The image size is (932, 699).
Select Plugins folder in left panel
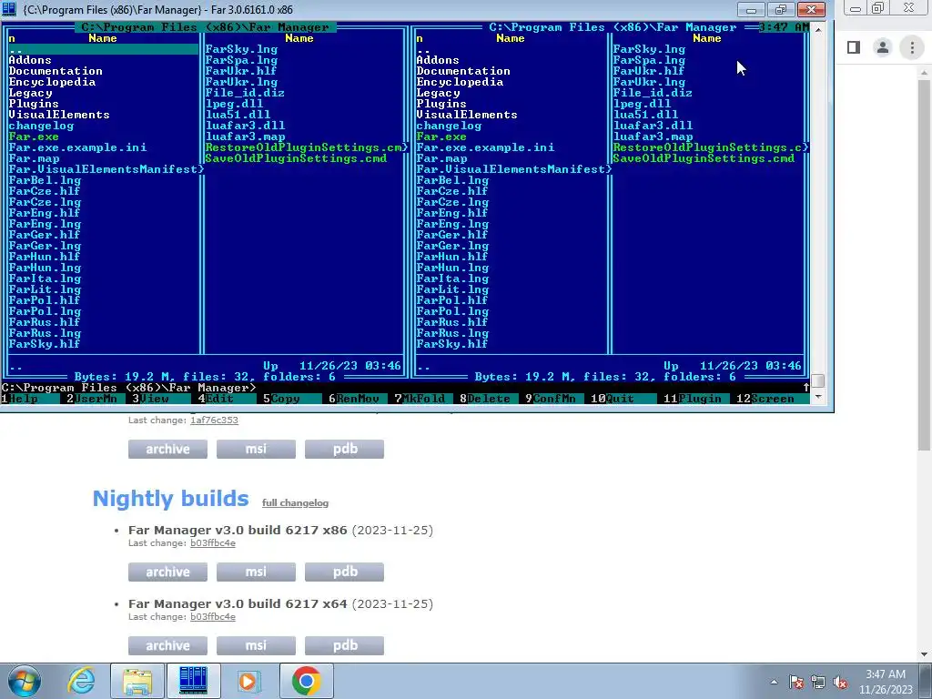click(34, 104)
